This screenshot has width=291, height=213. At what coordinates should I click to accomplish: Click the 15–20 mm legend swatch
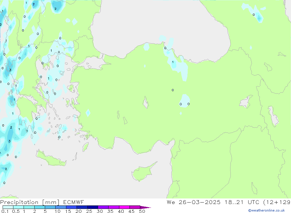click(x=71, y=207)
